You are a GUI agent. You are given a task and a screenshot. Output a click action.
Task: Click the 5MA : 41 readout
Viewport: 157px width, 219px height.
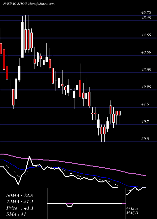(x=16, y=214)
